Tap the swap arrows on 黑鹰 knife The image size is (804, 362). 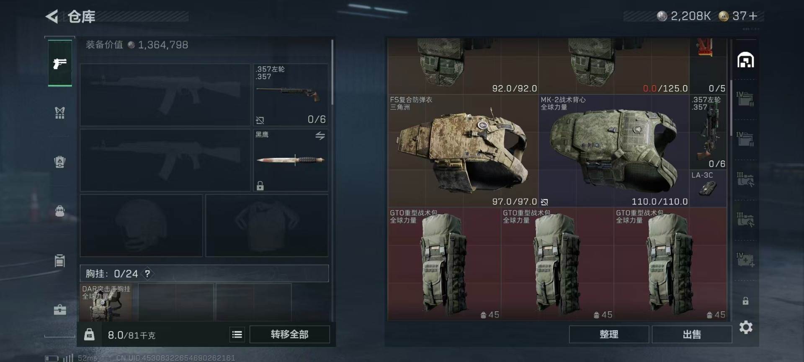pos(320,136)
